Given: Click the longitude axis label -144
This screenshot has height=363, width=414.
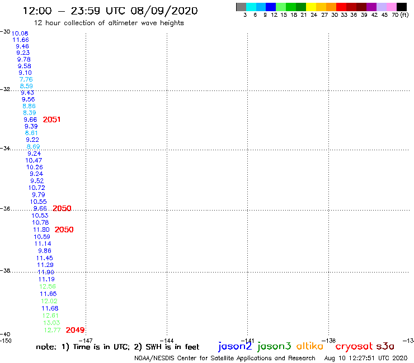Looking at the screenshot, I should click(167, 341).
